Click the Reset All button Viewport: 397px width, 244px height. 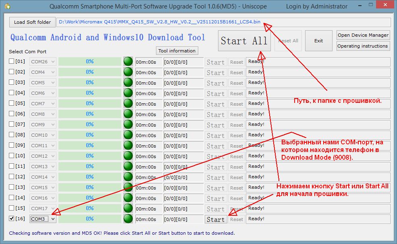288,41
